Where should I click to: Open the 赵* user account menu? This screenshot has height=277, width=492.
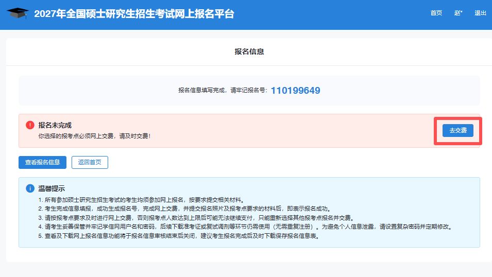(x=458, y=13)
